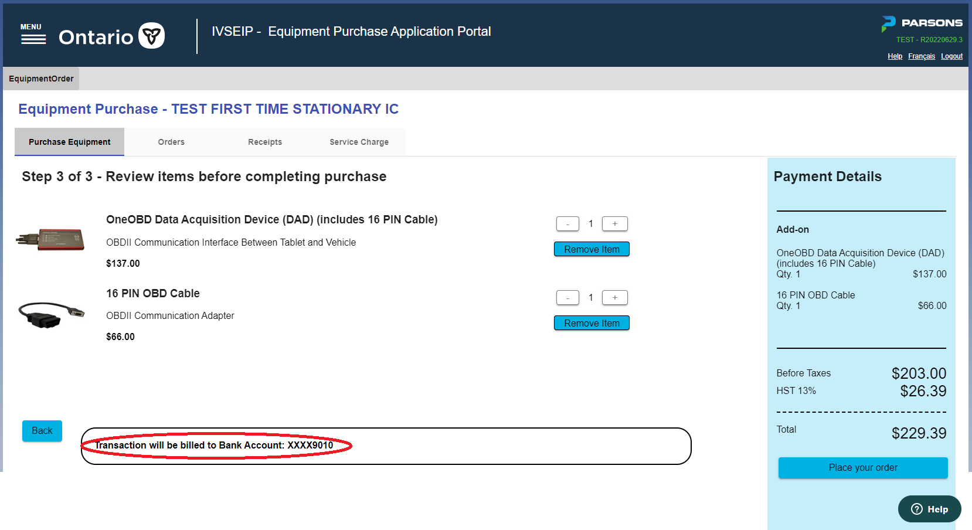Click the $66.00 item price under cable
Image resolution: width=972 pixels, height=530 pixels.
click(x=120, y=337)
